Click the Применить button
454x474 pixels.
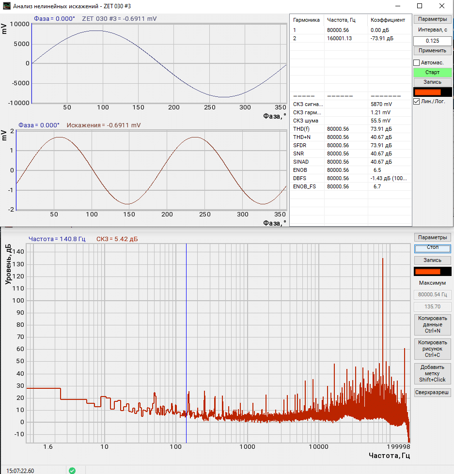(432, 50)
